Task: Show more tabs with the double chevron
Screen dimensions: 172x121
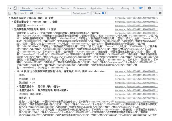Action: coord(134,8)
